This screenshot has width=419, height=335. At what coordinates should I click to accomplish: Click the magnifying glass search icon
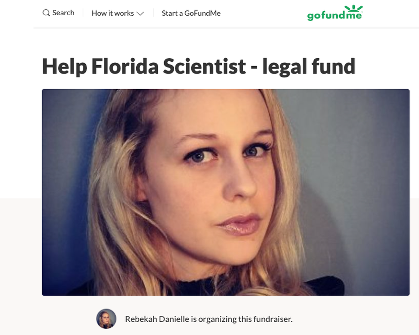pos(46,13)
